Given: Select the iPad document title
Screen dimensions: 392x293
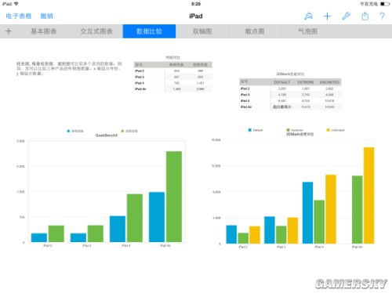Looking at the screenshot, I should (x=196, y=16).
